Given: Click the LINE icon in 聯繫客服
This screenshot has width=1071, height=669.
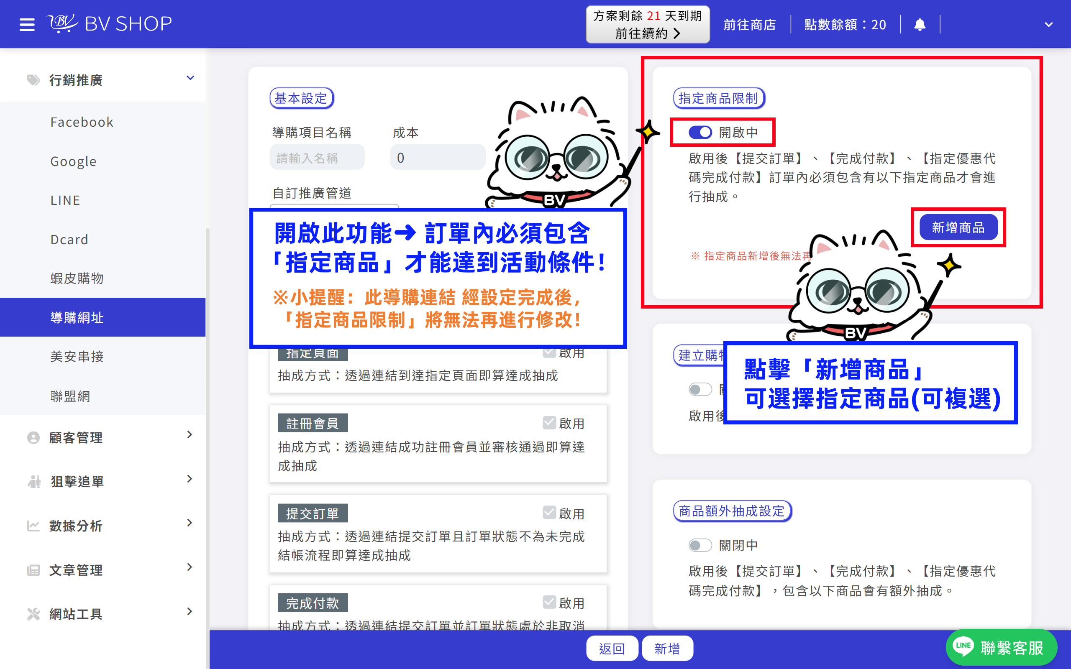Looking at the screenshot, I should 963,646.
